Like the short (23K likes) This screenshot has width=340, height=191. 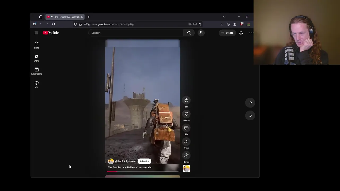point(186,100)
